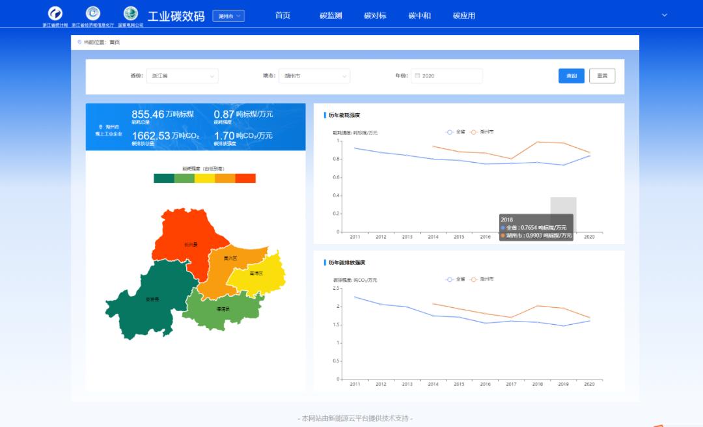
Task: Click the 浙江省经济和信息化厅 logo icon
Action: pyautogui.click(x=93, y=13)
